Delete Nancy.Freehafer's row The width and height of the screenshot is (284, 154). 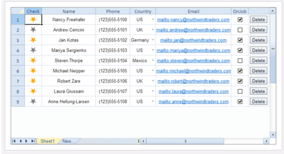pos(259,20)
